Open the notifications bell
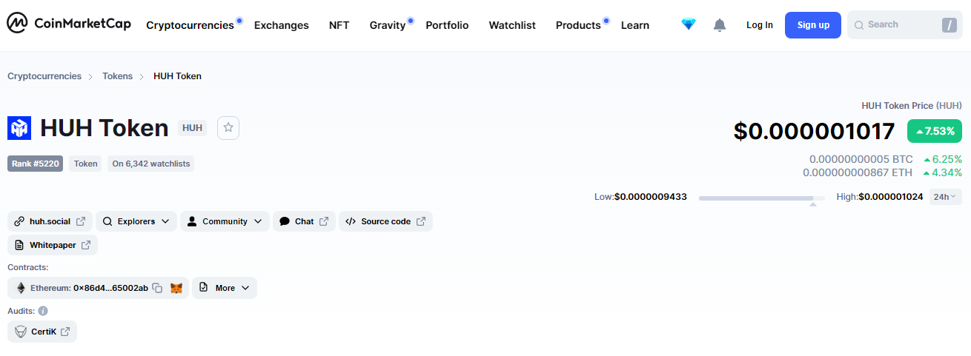The height and width of the screenshot is (356, 971). click(x=719, y=25)
